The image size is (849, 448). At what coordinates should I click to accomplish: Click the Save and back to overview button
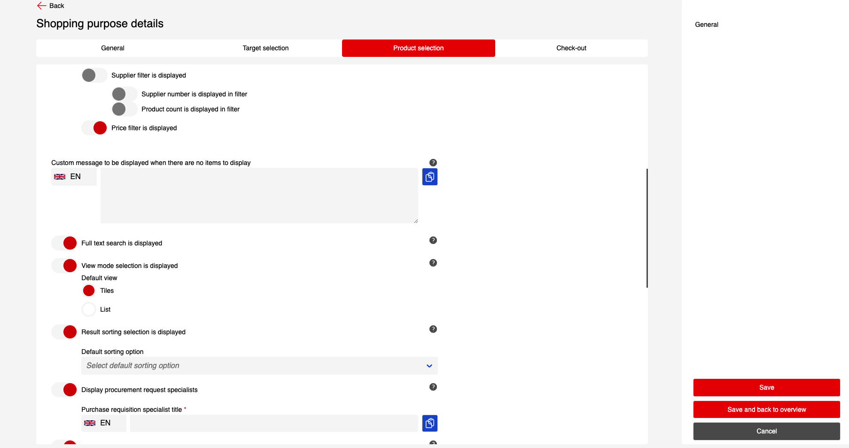click(766, 409)
